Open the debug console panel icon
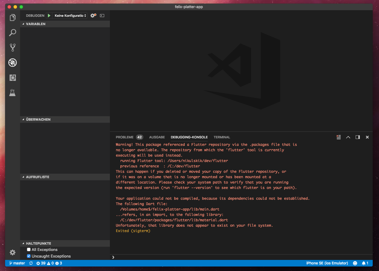The image size is (379, 271). click(102, 15)
